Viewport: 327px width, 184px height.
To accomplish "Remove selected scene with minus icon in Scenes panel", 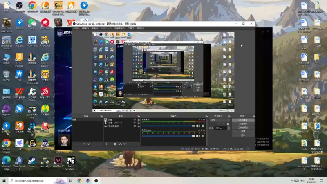I will [78, 144].
